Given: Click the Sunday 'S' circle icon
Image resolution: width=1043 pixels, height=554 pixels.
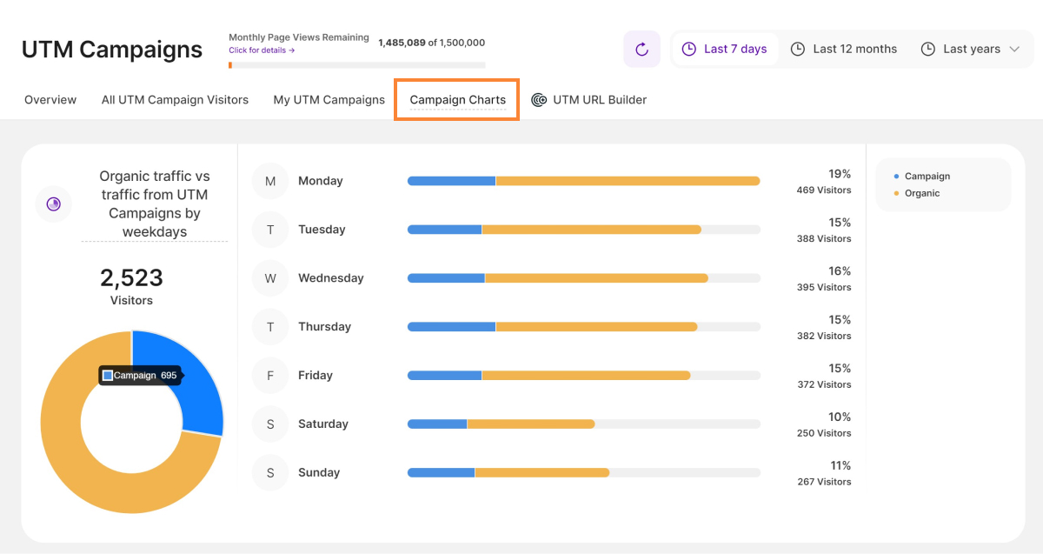Looking at the screenshot, I should pyautogui.click(x=270, y=473).
